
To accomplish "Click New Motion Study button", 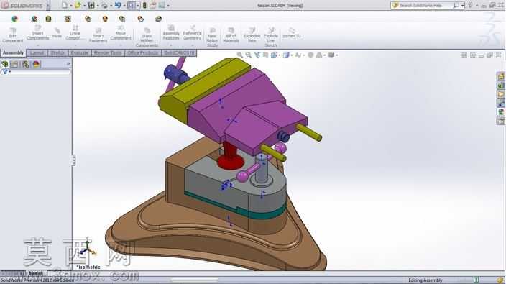I will click(x=212, y=38).
